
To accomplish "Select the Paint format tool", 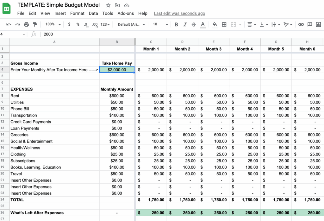I will (35, 24).
